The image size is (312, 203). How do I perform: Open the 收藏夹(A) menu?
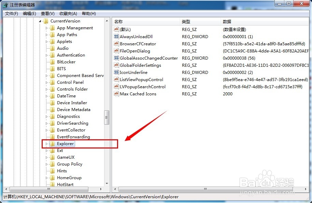tap(68, 14)
